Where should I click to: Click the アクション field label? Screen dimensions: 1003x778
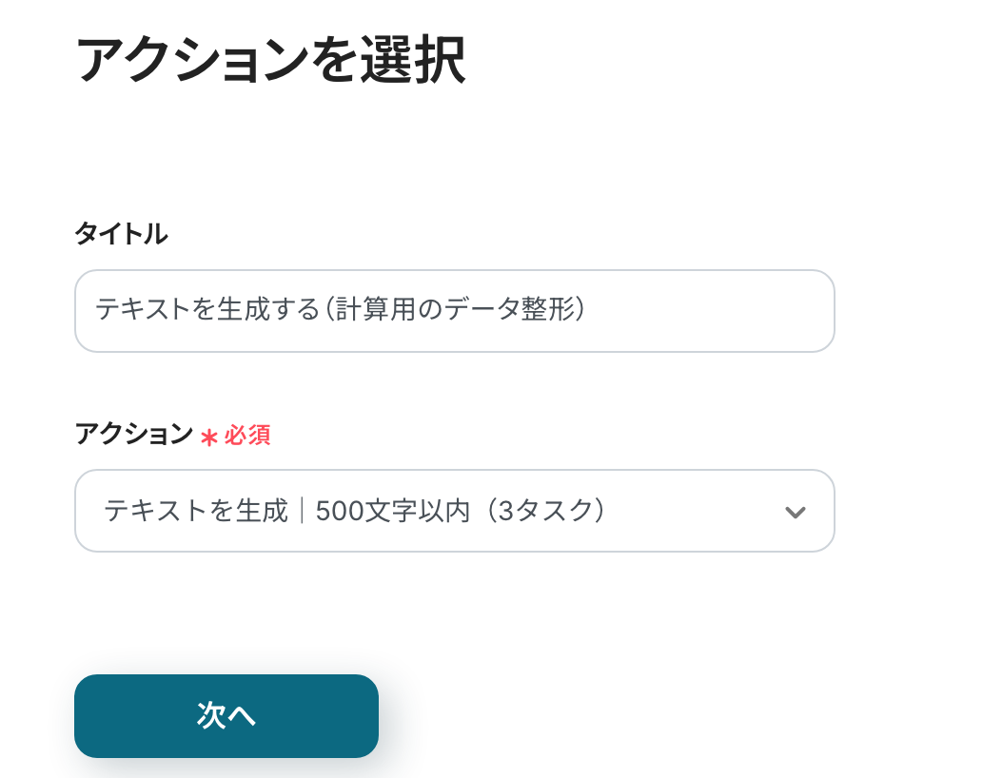tap(133, 435)
